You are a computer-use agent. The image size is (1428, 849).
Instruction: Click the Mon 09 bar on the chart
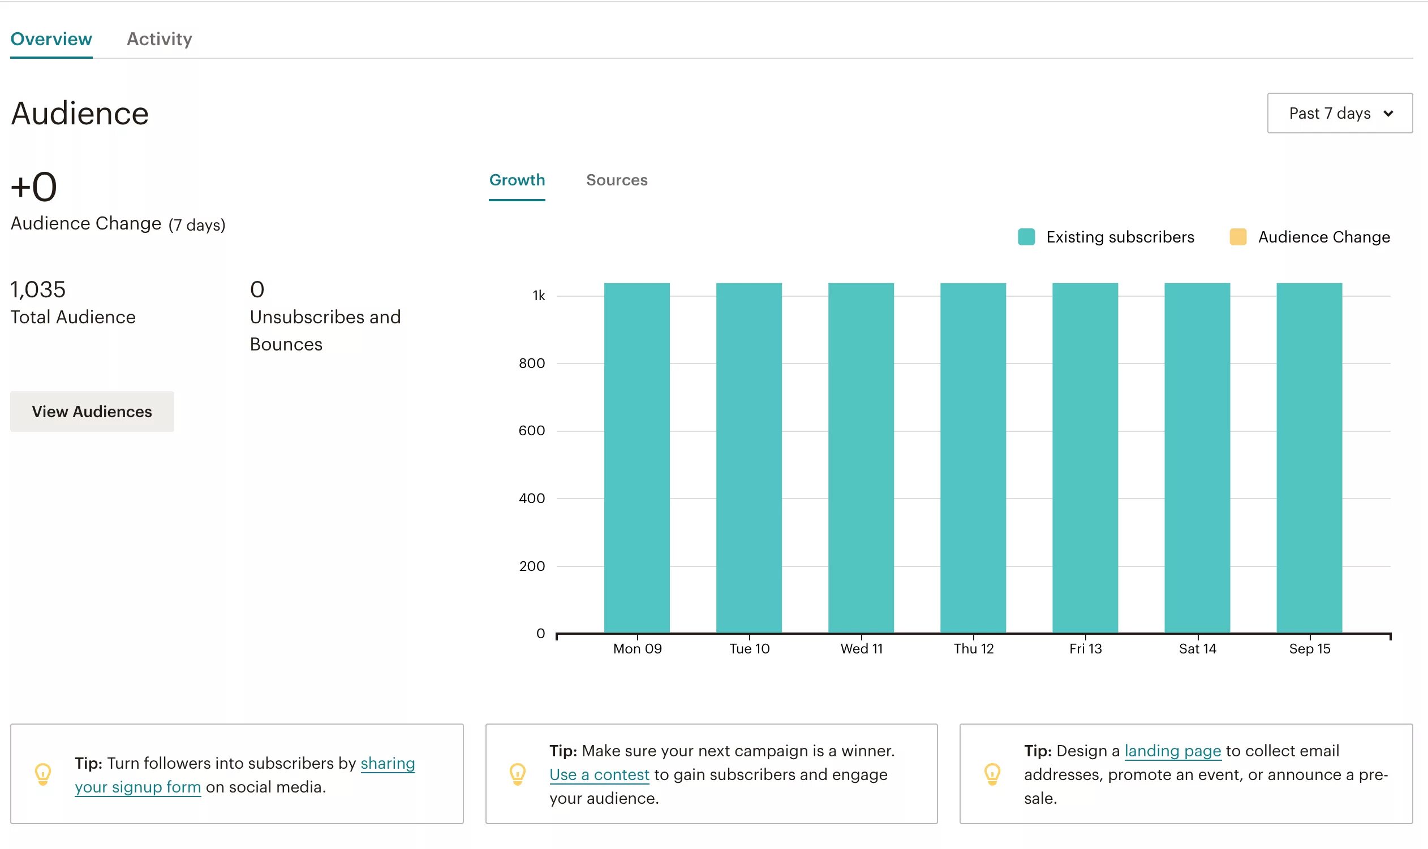tap(636, 458)
